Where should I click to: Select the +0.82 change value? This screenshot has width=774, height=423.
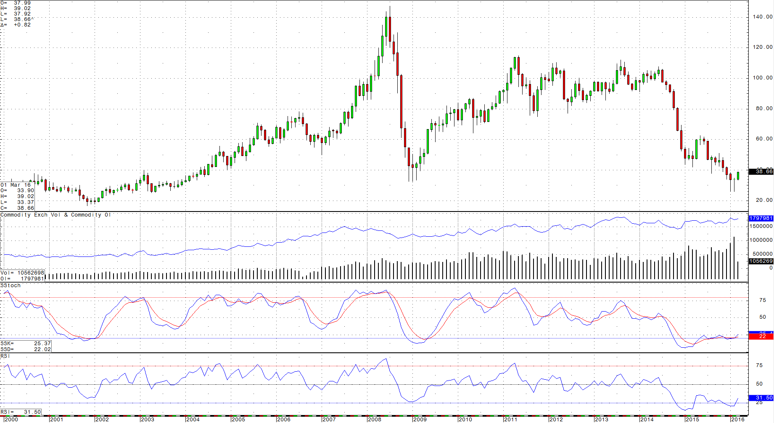(x=22, y=25)
